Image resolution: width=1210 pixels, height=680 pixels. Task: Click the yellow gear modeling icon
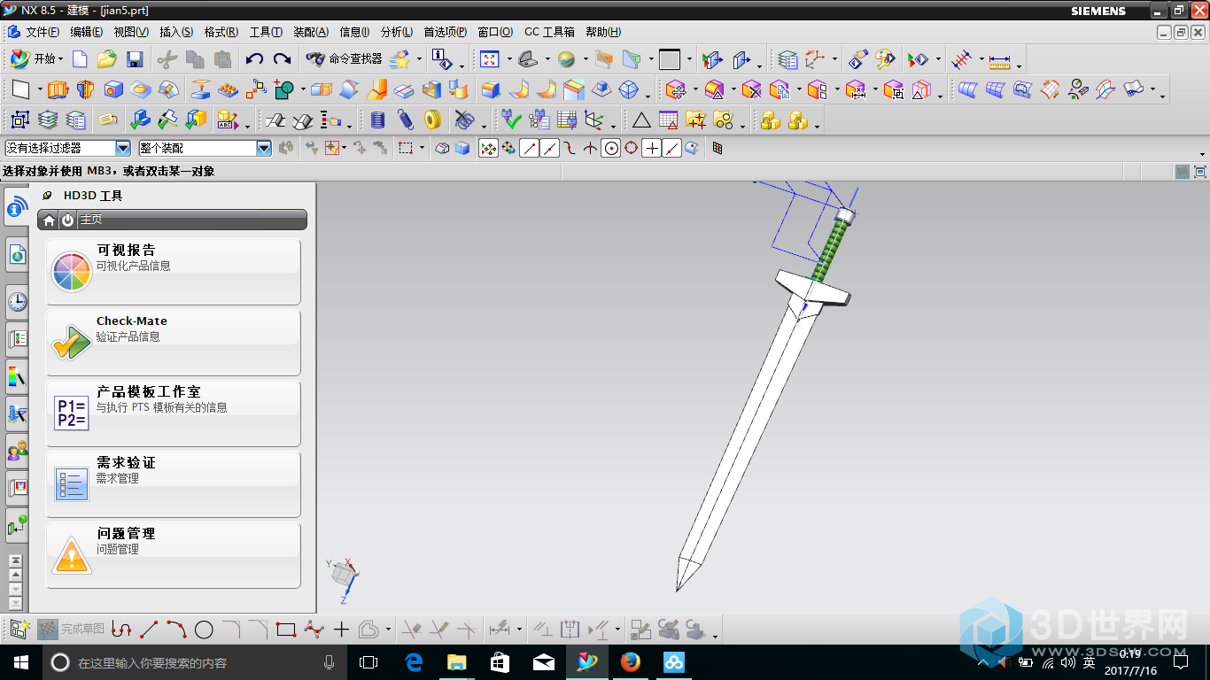click(x=433, y=120)
